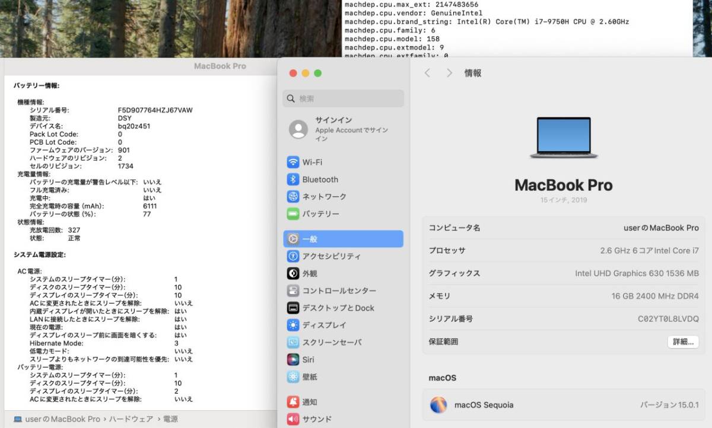
Task: Select the ネットワーク globe icon
Action: click(293, 196)
